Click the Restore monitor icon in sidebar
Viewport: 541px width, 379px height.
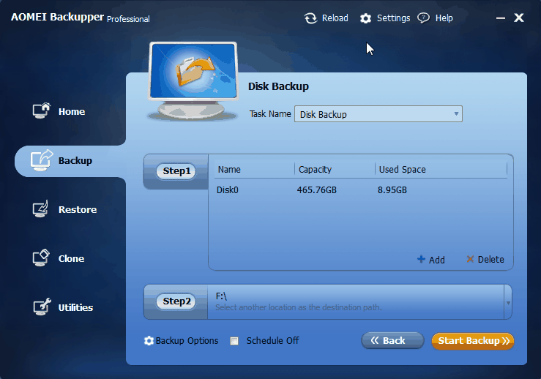(x=41, y=209)
